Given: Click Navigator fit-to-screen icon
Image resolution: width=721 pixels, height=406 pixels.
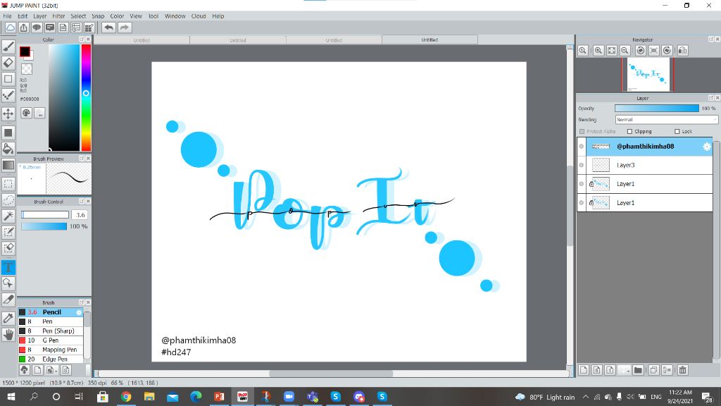Looking at the screenshot, I should 612,51.
